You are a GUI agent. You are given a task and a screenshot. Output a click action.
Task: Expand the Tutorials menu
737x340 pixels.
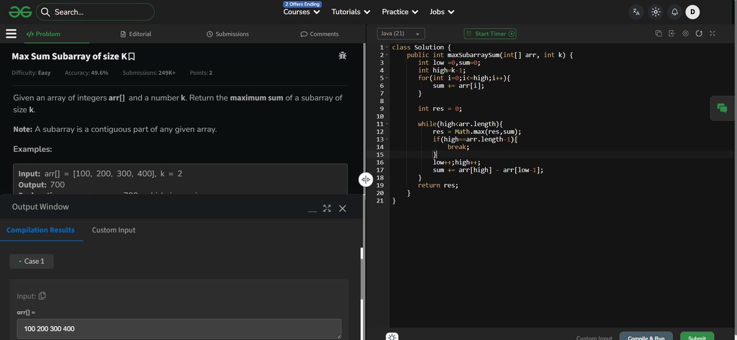point(351,12)
